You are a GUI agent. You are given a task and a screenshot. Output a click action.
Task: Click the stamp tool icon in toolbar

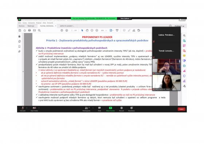pos(139,31)
